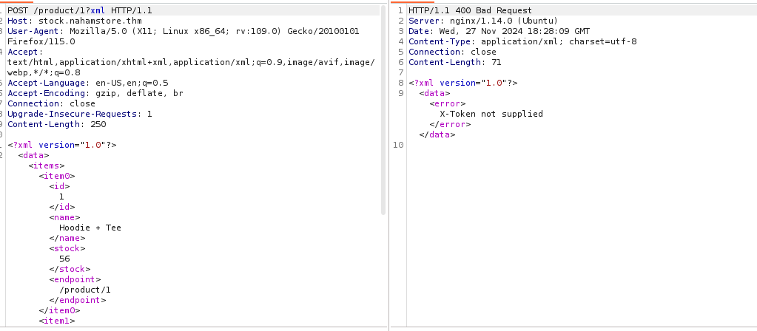Click the 'webp,*/*;q=0.8' line

(44, 72)
